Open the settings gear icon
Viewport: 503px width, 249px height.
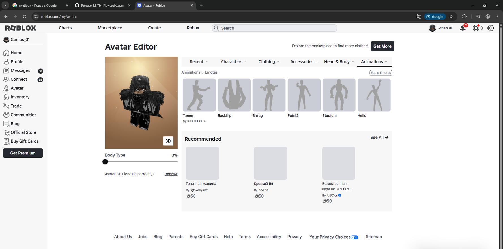pos(491,28)
